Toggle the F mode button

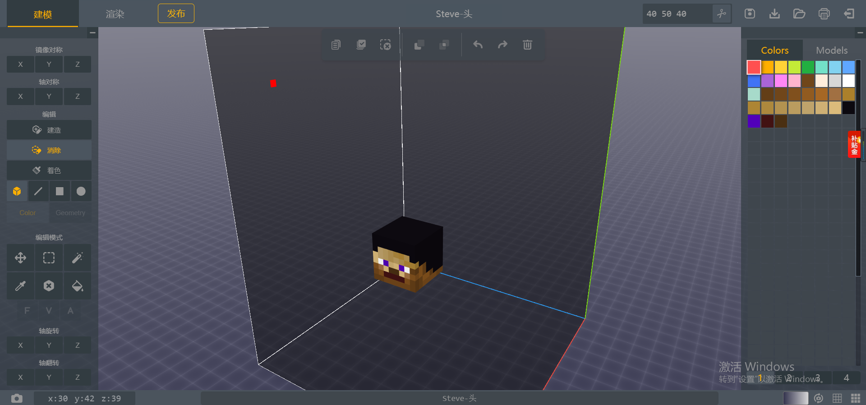tap(27, 311)
